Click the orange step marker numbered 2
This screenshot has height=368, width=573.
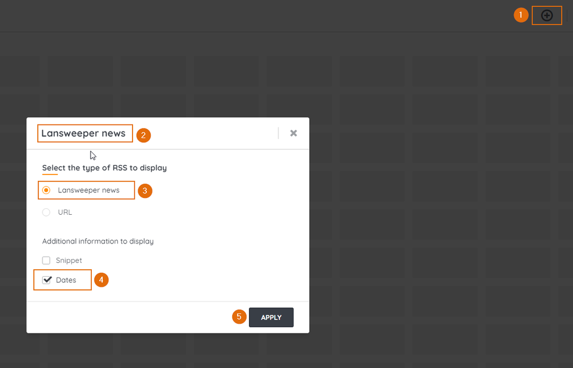[x=143, y=135]
